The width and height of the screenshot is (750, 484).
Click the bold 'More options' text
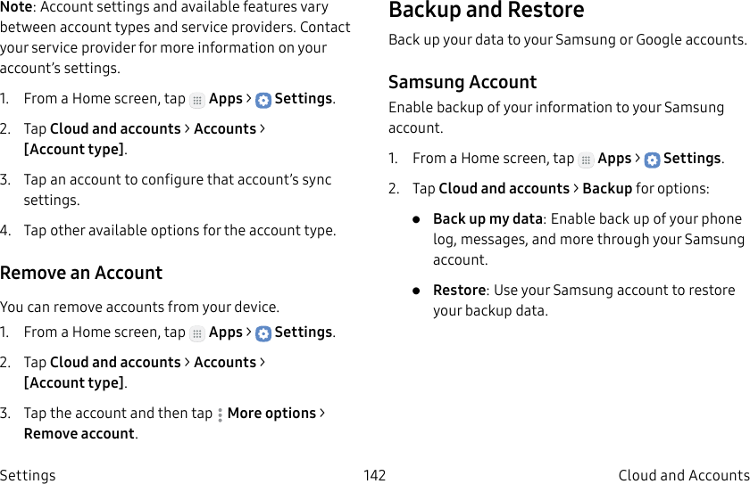coord(271,413)
